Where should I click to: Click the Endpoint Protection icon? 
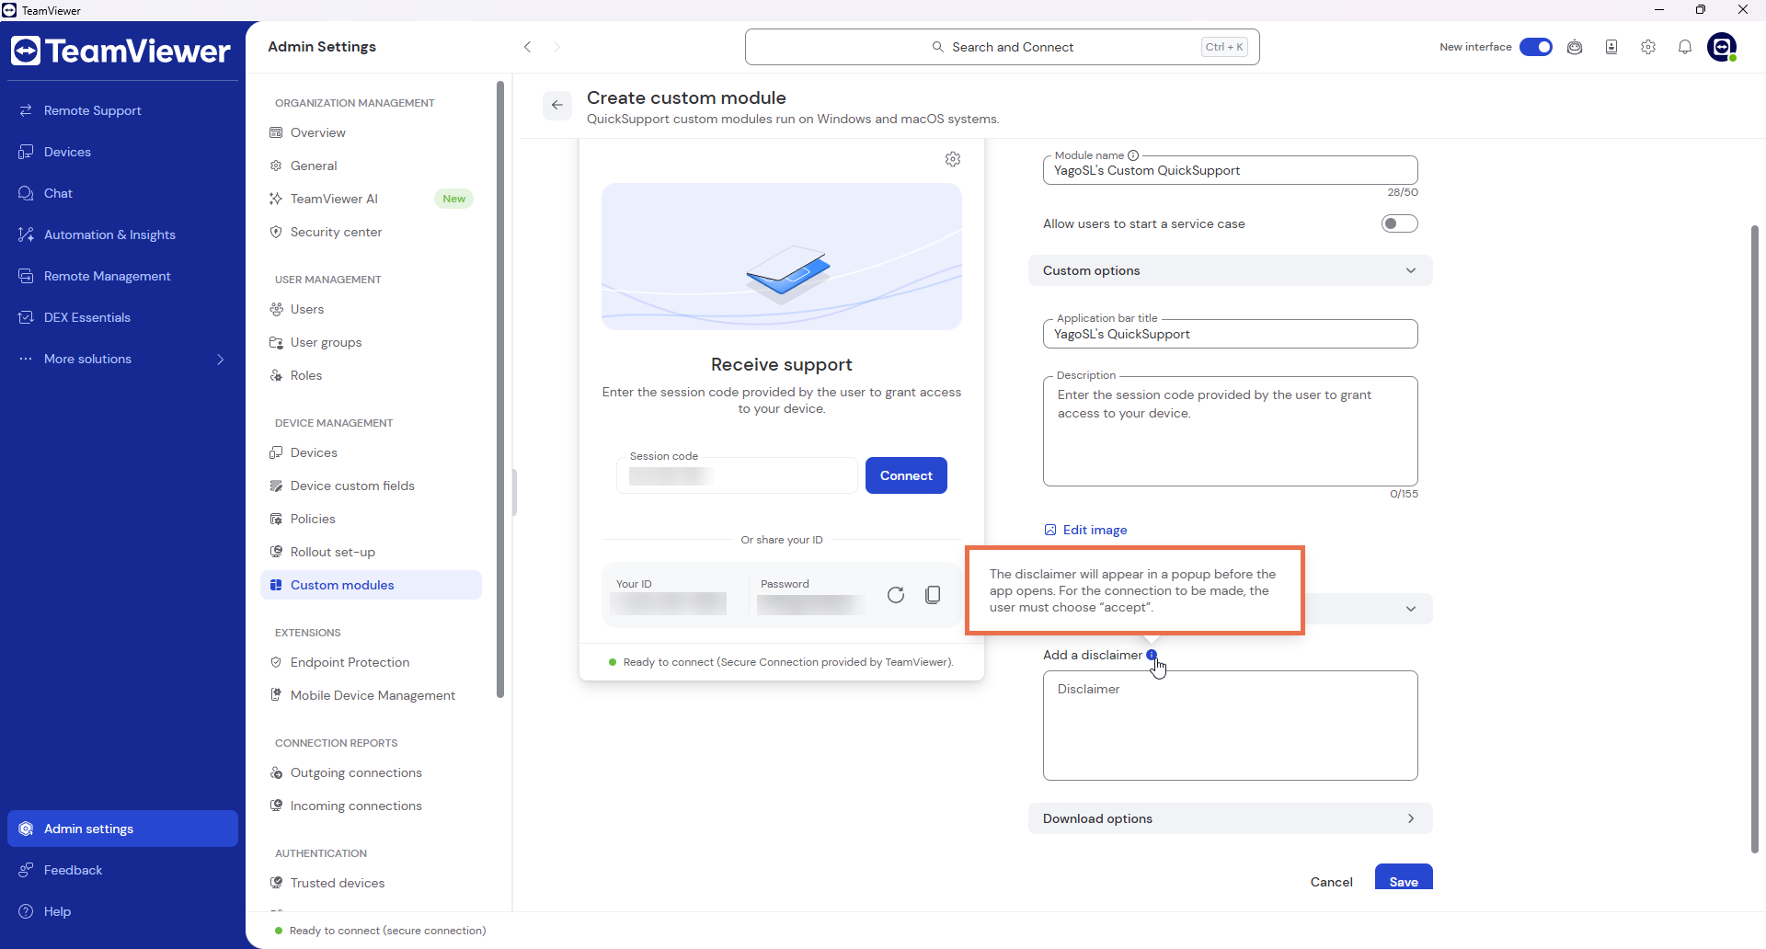(276, 662)
